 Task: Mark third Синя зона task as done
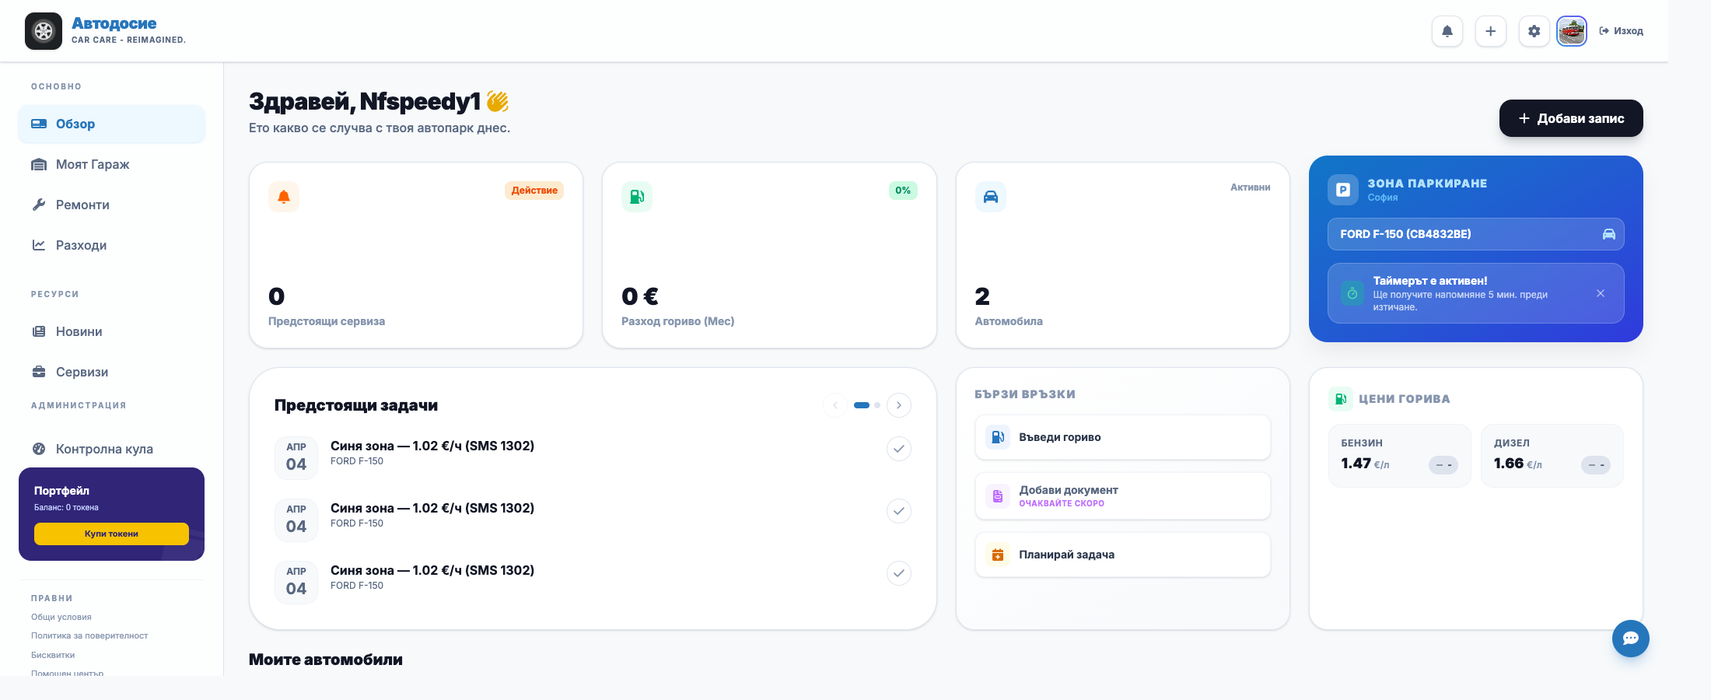click(x=899, y=573)
